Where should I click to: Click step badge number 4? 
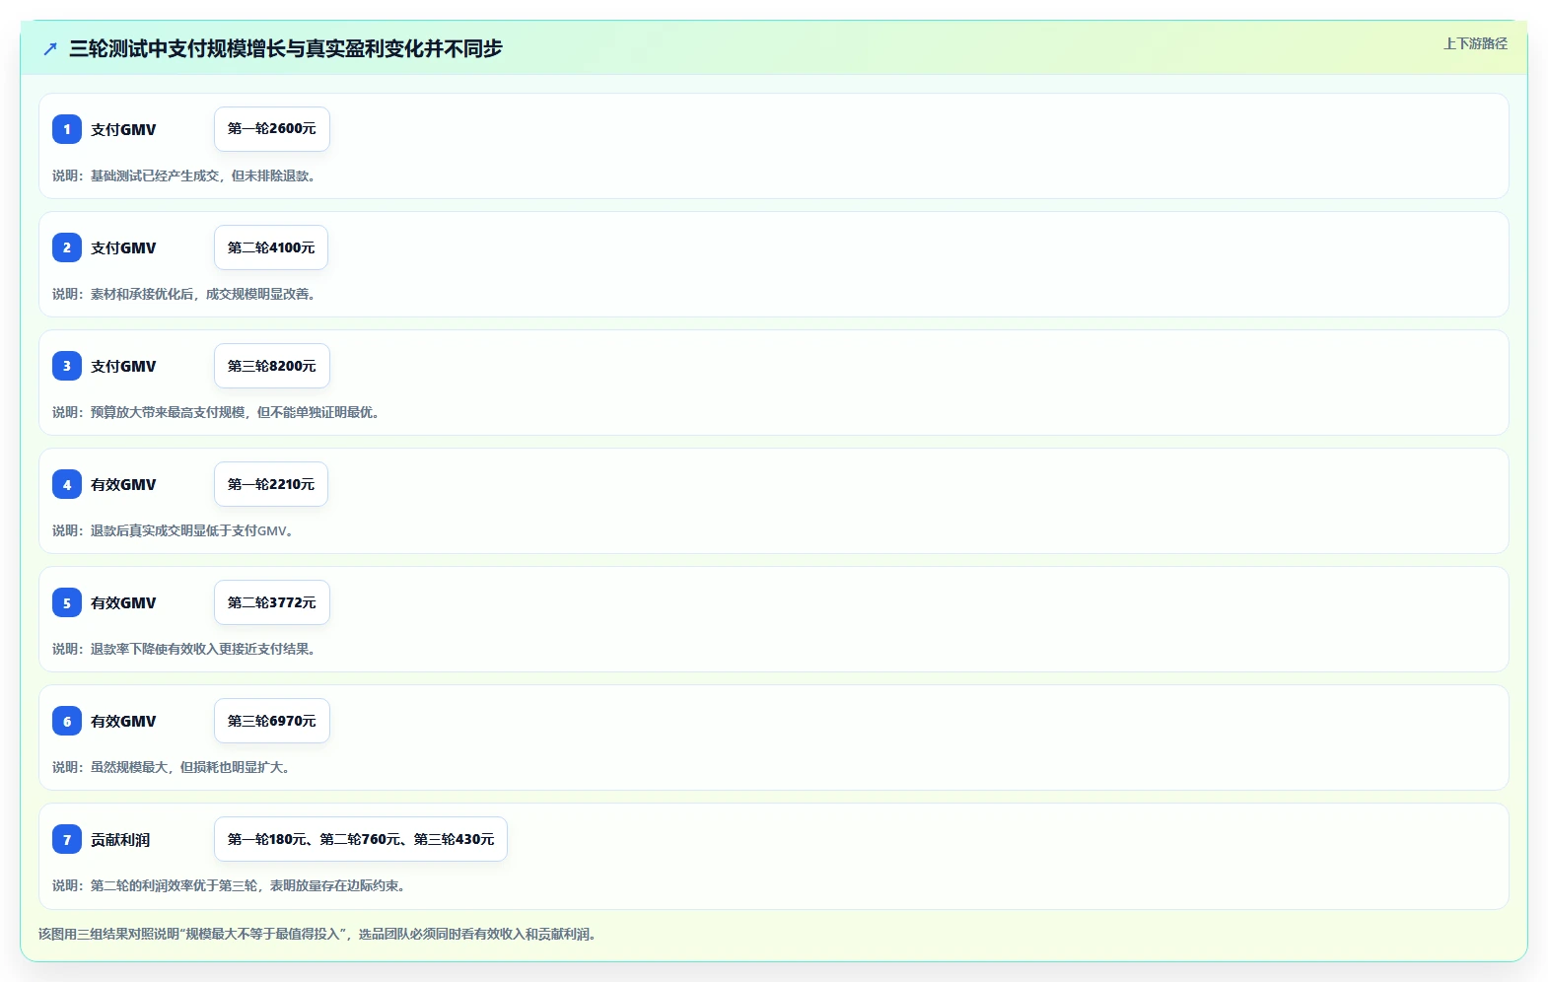point(67,484)
